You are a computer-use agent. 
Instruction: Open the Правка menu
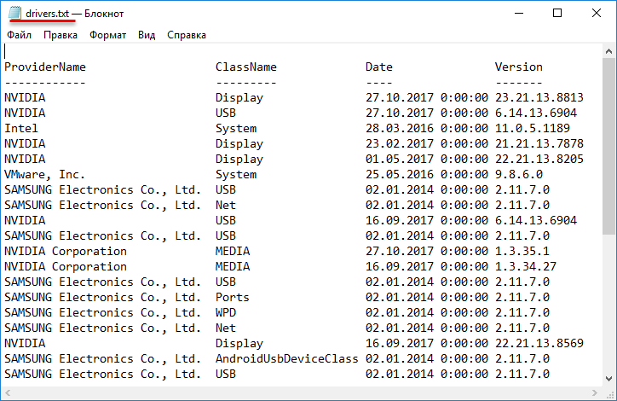click(x=61, y=35)
